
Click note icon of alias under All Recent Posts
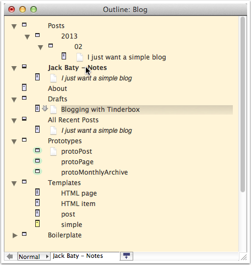click(x=37, y=129)
